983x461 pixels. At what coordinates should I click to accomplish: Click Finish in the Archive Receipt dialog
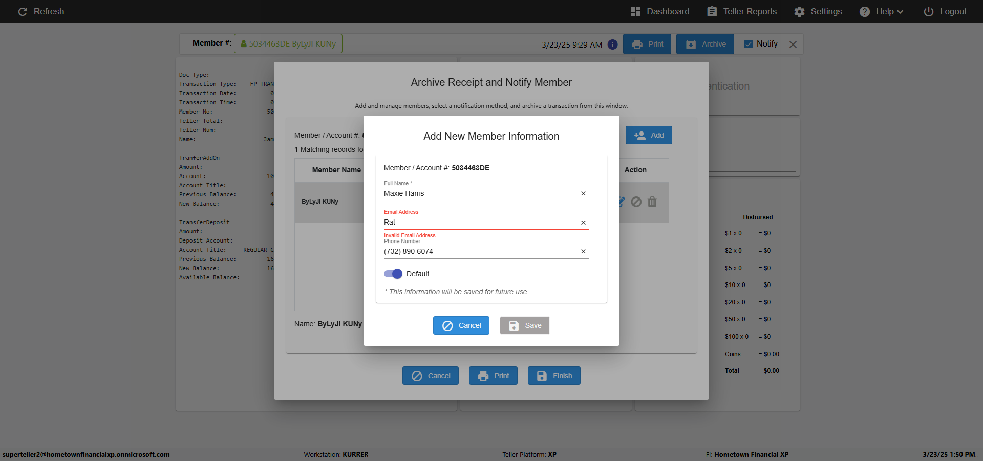pos(554,376)
